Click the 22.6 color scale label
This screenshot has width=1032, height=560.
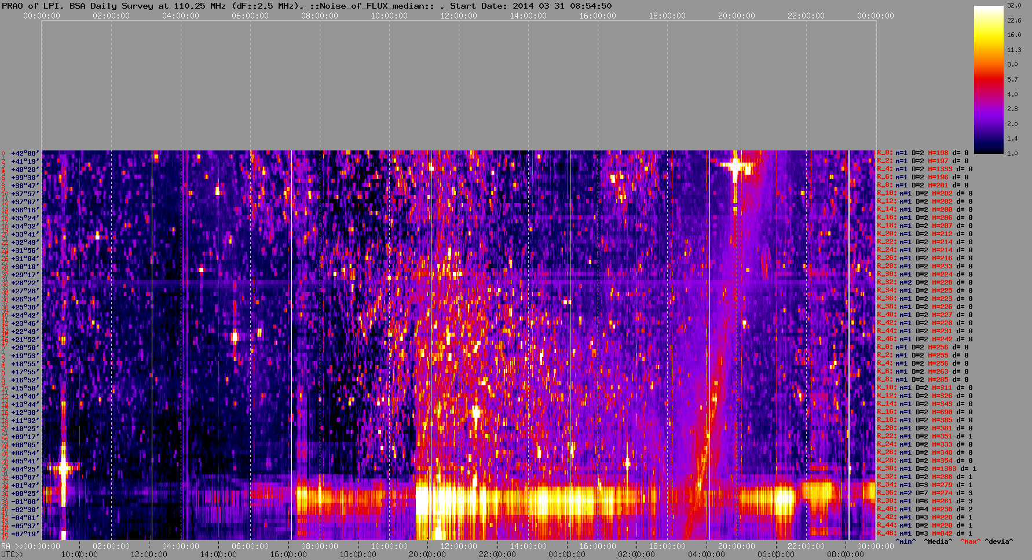click(1014, 20)
